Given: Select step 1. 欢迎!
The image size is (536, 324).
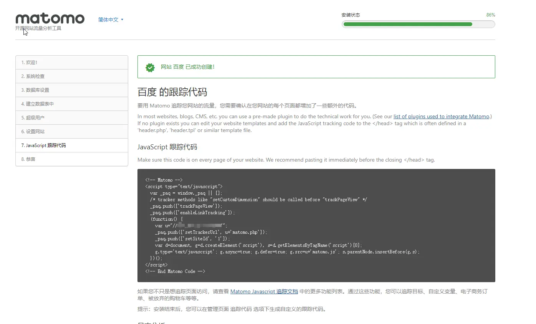Looking at the screenshot, I should pyautogui.click(x=72, y=63).
